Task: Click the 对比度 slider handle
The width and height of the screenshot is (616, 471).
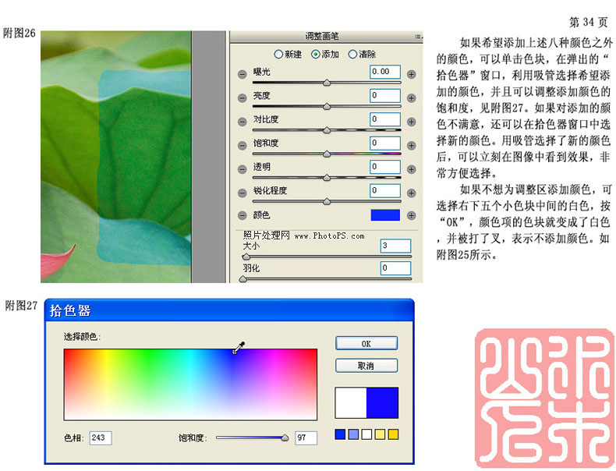Action: [x=327, y=130]
